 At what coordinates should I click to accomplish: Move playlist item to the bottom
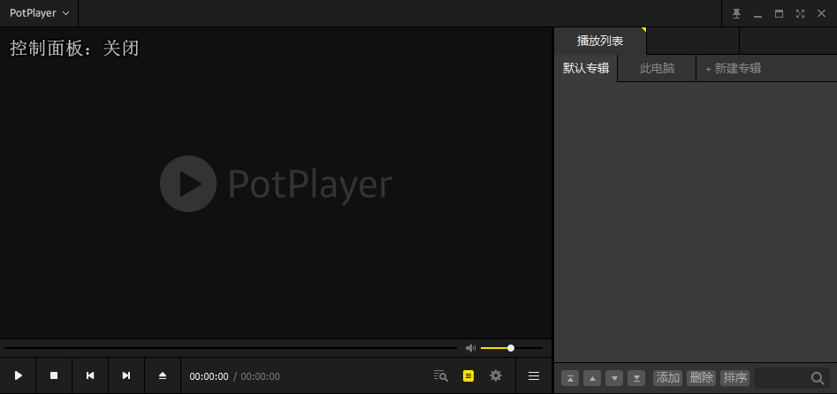point(636,378)
